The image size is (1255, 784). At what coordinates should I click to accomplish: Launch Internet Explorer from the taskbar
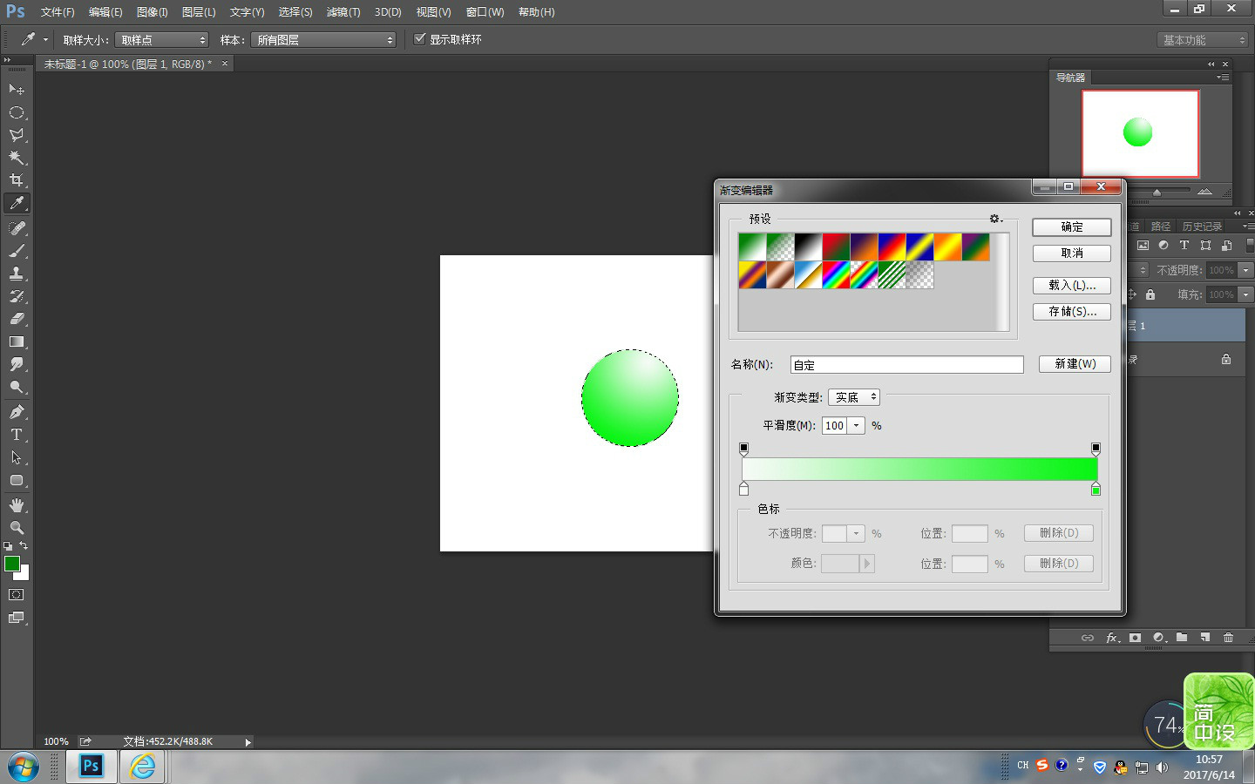coord(142,767)
